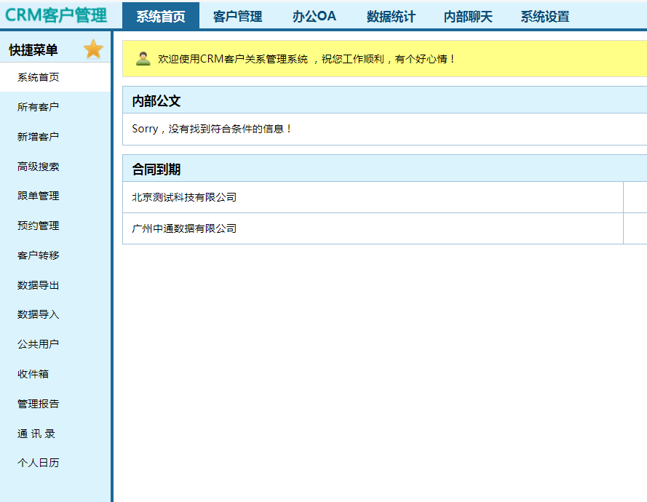Click the 欢迎使用CRM客户关系管理系统 welcome message
The width and height of the screenshot is (647, 502).
307,59
